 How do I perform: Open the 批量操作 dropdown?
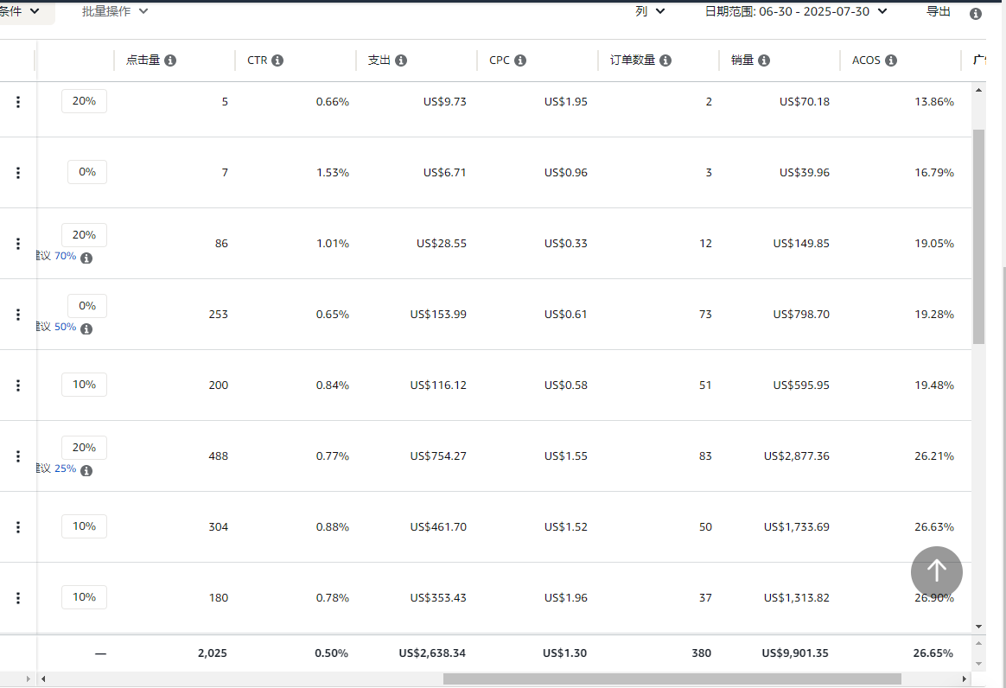point(115,11)
